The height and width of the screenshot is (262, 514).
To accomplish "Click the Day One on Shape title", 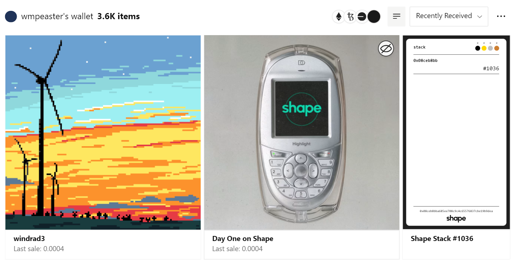I will coord(243,238).
